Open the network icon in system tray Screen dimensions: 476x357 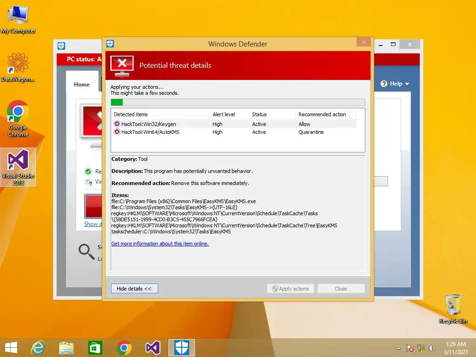point(421,348)
